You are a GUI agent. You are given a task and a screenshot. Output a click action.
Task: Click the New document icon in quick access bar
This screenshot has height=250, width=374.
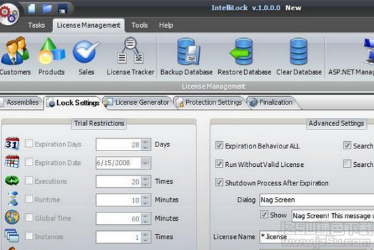(31, 8)
